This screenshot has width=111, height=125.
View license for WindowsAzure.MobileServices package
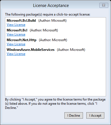[x=16, y=54]
